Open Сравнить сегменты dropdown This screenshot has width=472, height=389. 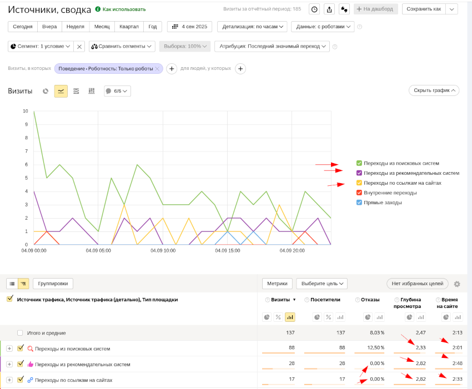(122, 47)
